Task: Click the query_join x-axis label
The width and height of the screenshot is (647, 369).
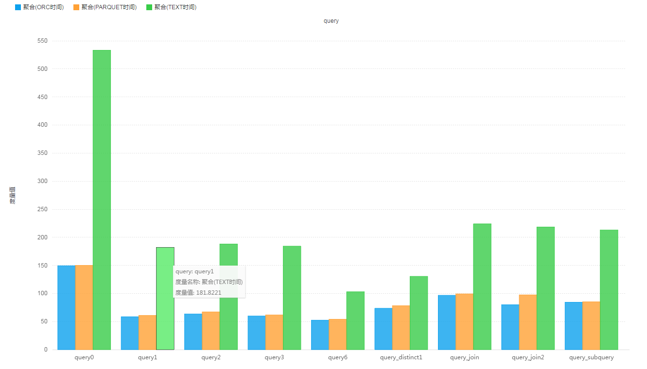Action: [465, 357]
